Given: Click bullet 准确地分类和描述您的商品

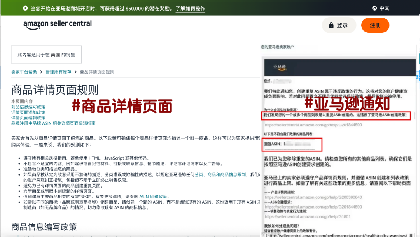Looking at the screenshot, I should coord(50,169).
